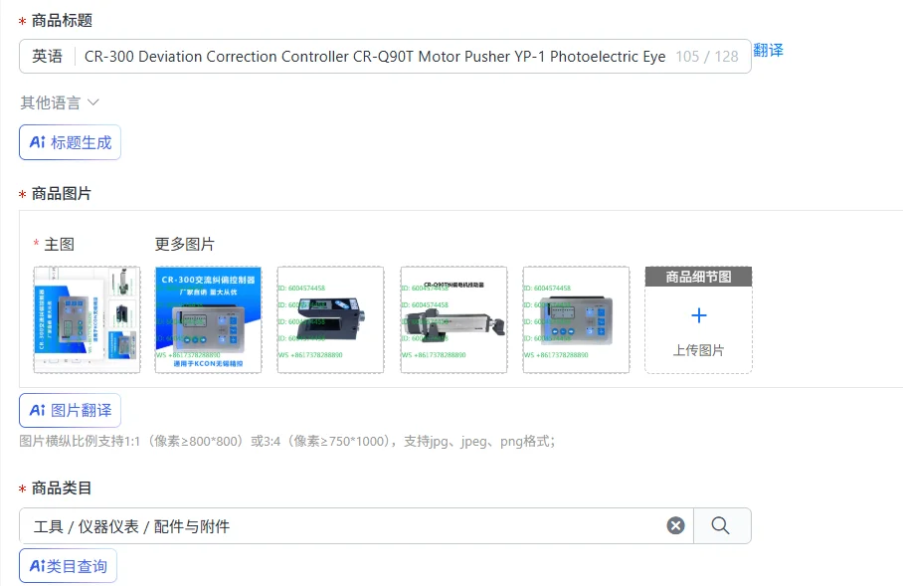Click the 更多图片 label

point(184,245)
